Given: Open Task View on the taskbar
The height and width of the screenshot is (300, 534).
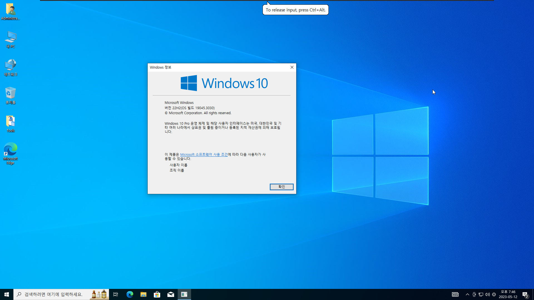Looking at the screenshot, I should pyautogui.click(x=116, y=294).
